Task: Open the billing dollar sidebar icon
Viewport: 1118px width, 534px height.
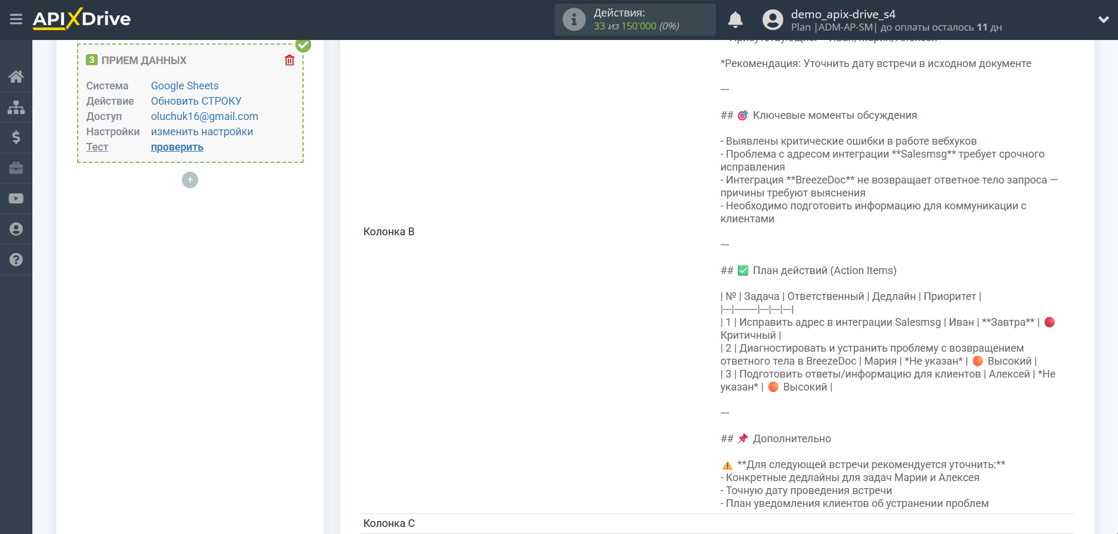Action: click(x=16, y=138)
